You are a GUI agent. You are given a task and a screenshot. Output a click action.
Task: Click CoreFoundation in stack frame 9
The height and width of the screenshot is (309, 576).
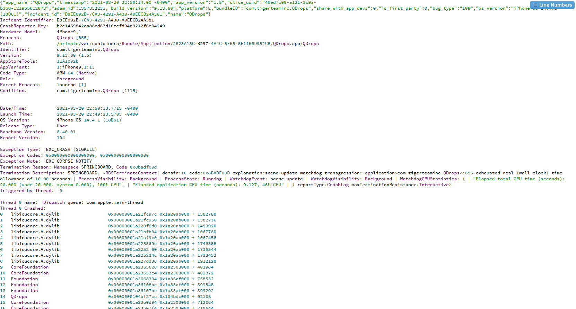point(30,267)
